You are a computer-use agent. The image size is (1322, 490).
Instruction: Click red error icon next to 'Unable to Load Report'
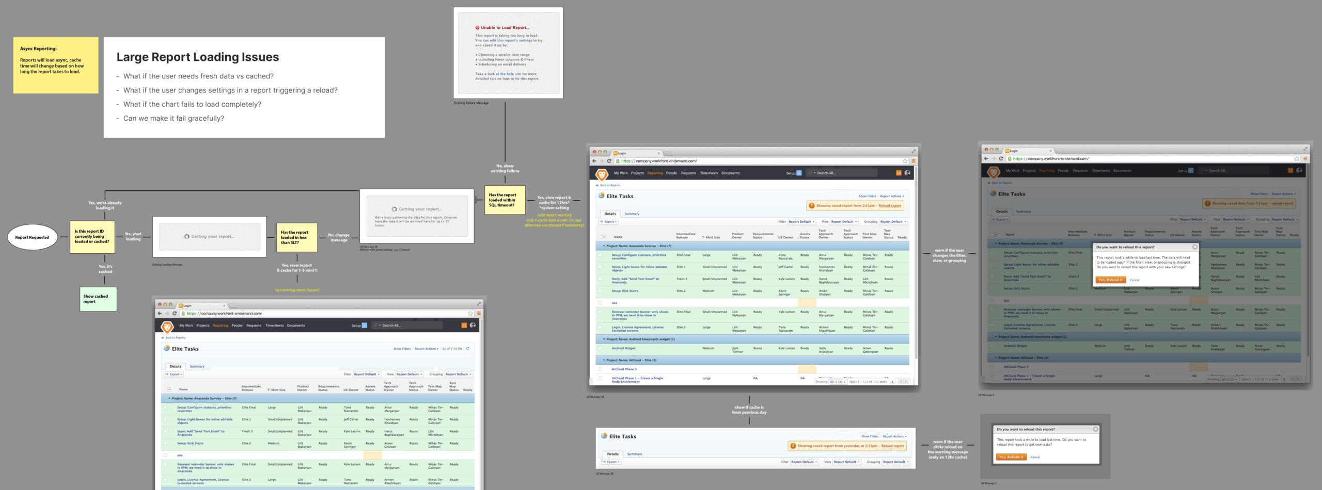[x=478, y=28]
